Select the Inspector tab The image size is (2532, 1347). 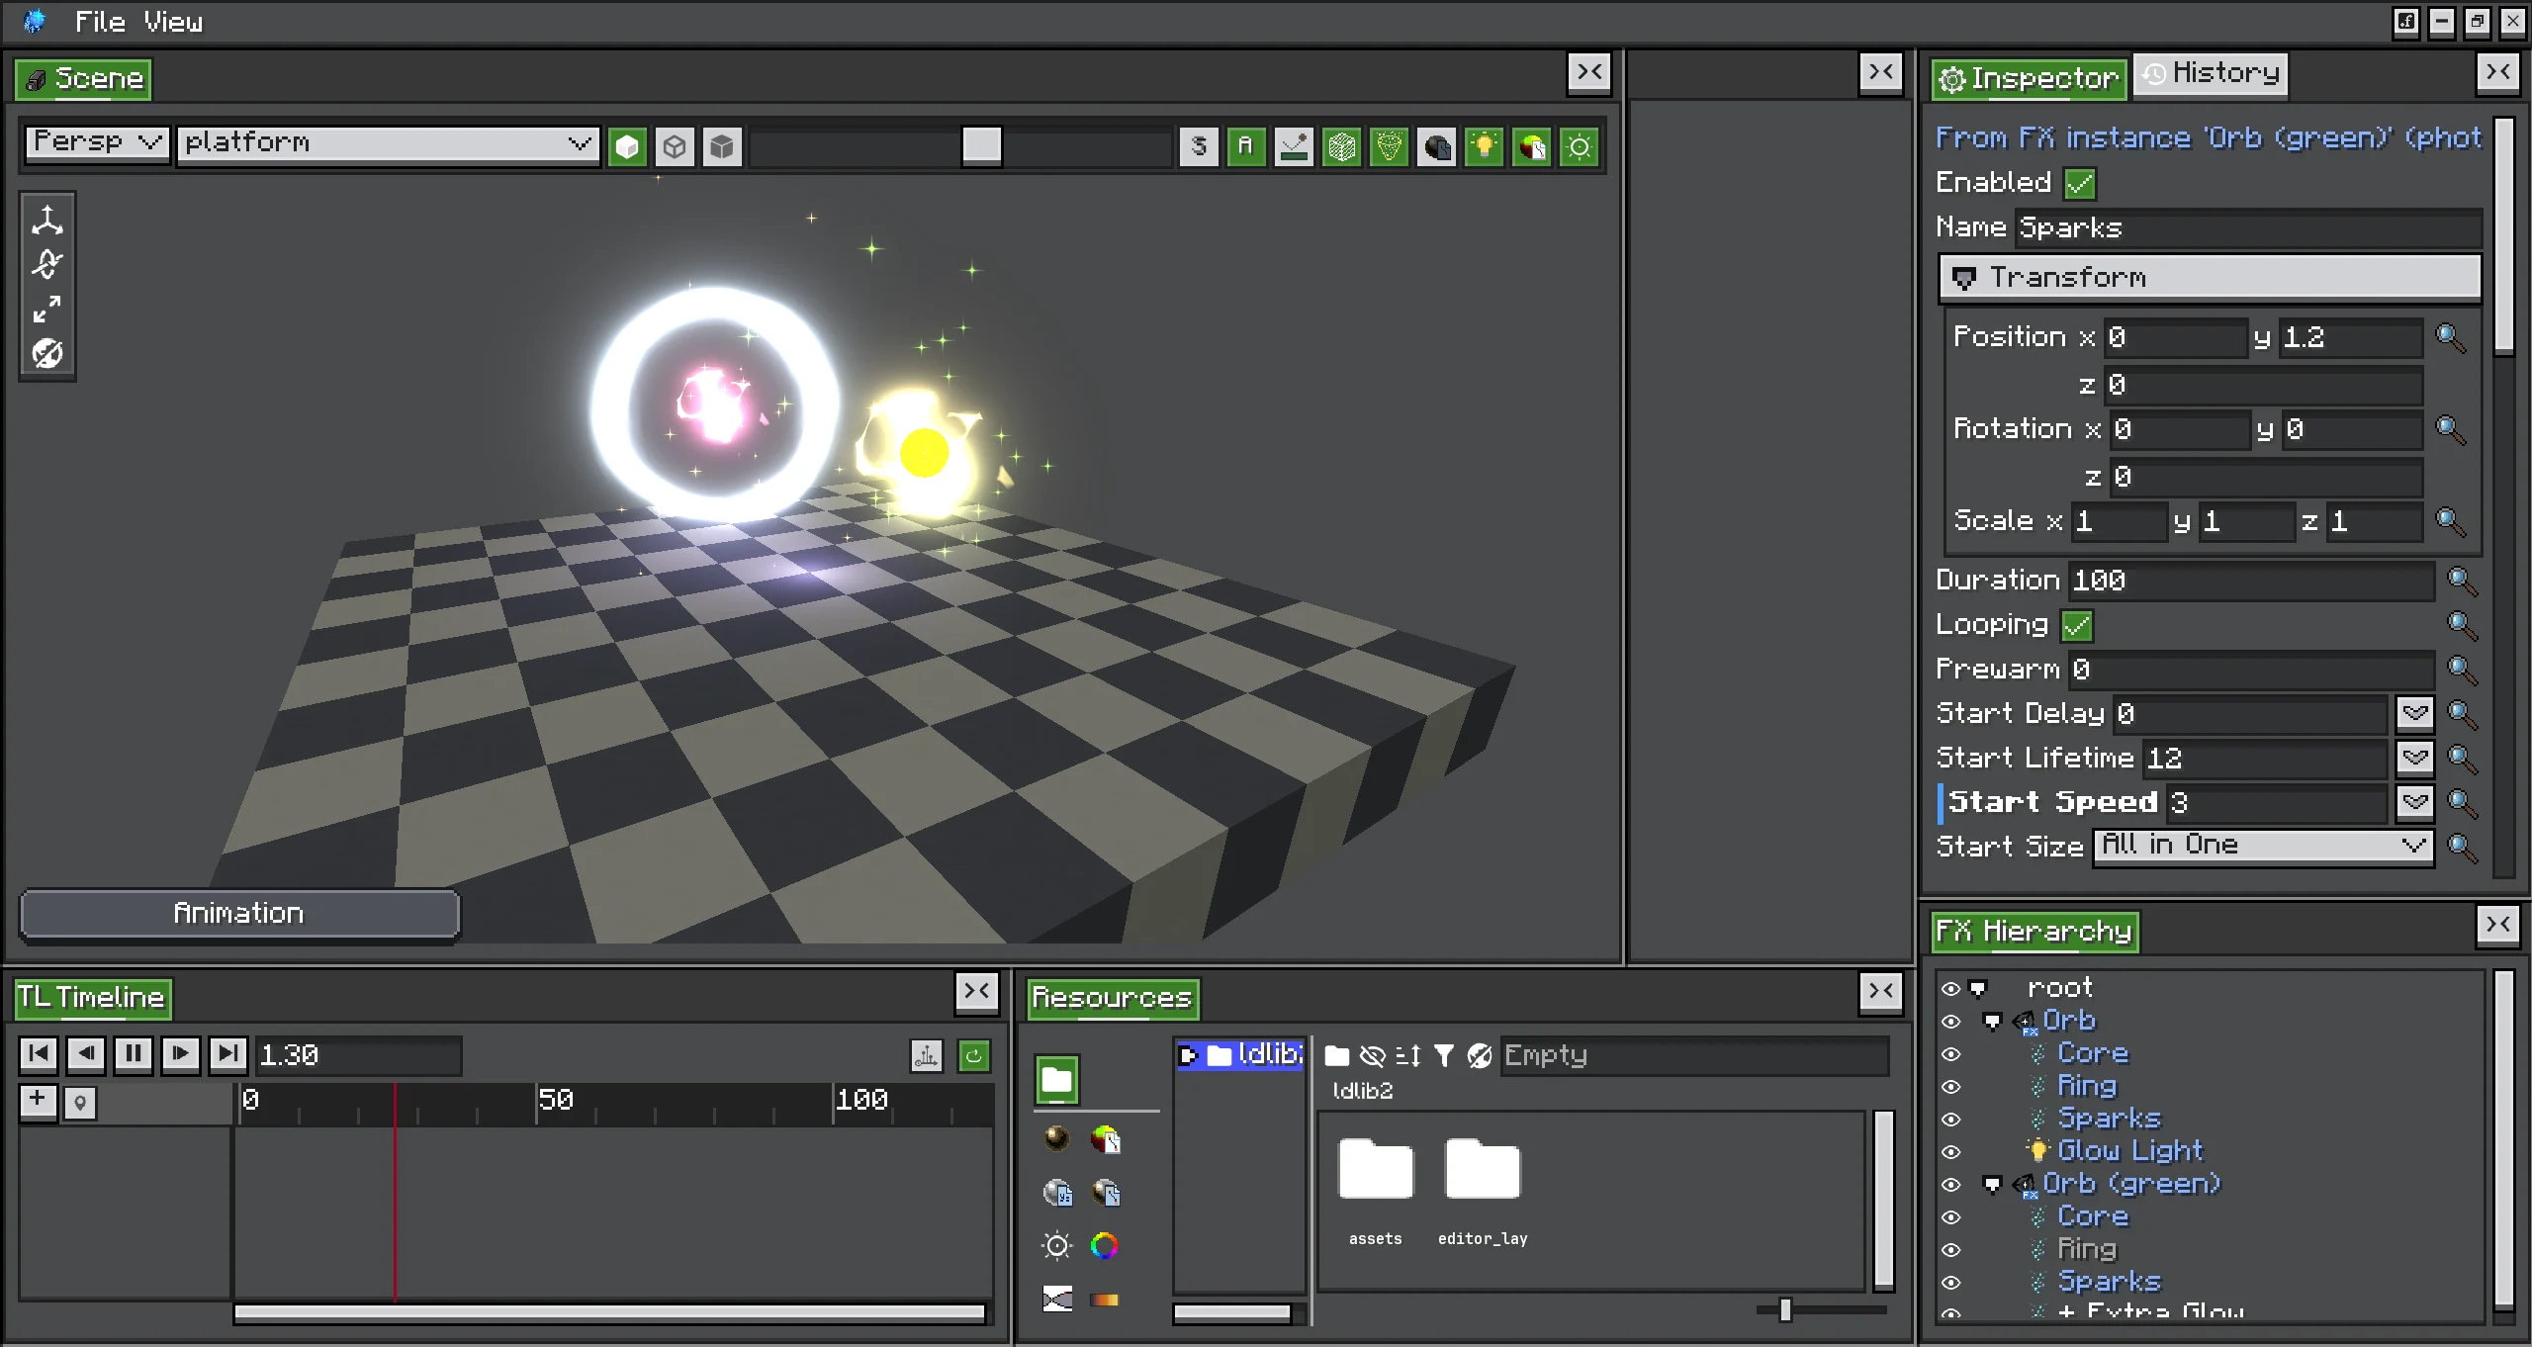click(2029, 78)
